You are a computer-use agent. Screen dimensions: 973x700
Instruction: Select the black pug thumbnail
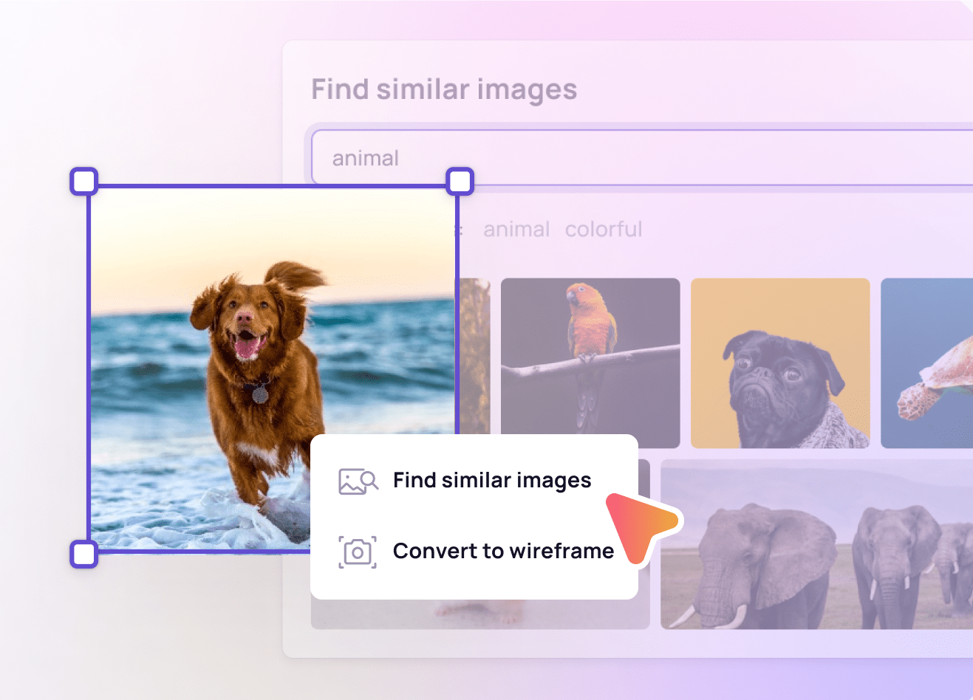[780, 362]
